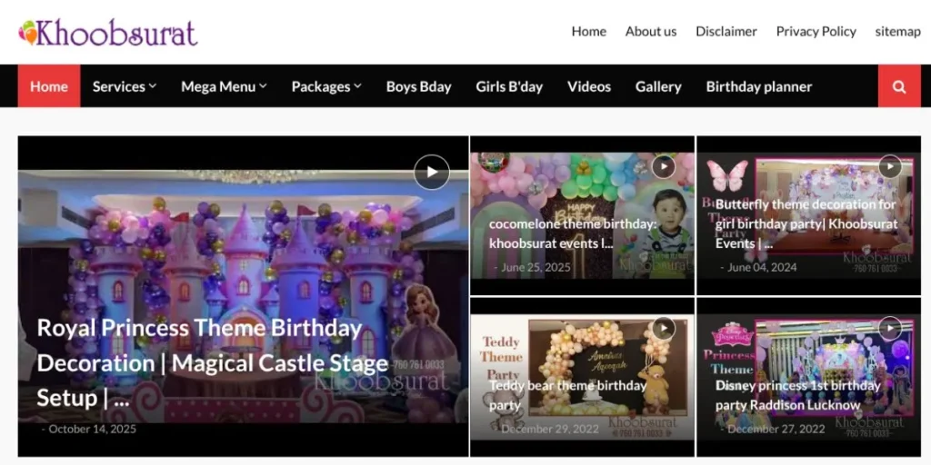This screenshot has height=465, width=931.
Task: Go to Boys Bday menu item
Action: pyautogui.click(x=418, y=86)
